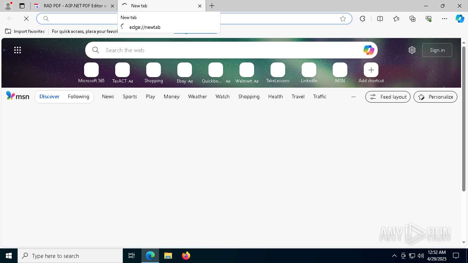Select the Following feed tab
The image size is (468, 263).
click(78, 96)
